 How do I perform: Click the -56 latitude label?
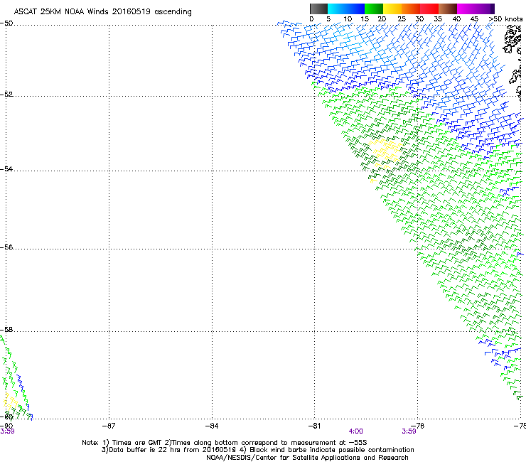[x=6, y=247]
